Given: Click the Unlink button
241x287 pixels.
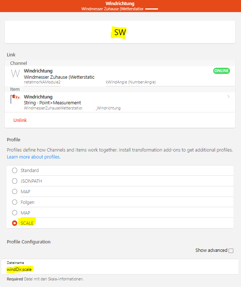Looking at the screenshot, I should pyautogui.click(x=20, y=120).
